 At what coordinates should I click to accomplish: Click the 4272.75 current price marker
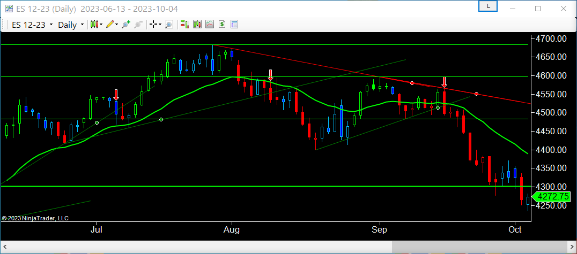[x=552, y=197]
